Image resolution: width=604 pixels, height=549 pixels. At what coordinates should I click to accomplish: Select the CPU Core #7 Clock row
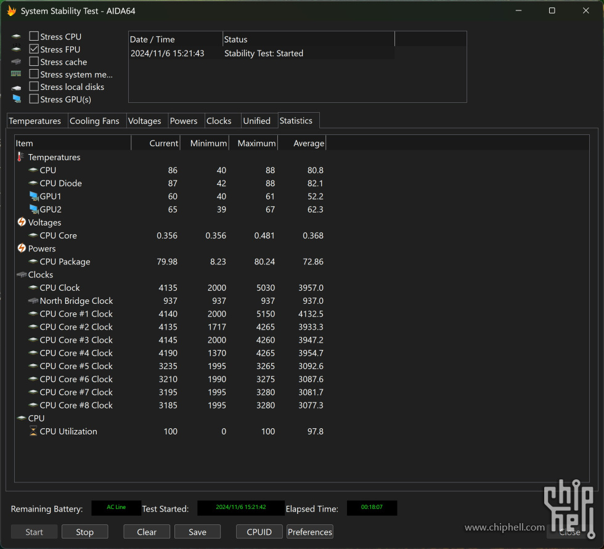pos(170,392)
